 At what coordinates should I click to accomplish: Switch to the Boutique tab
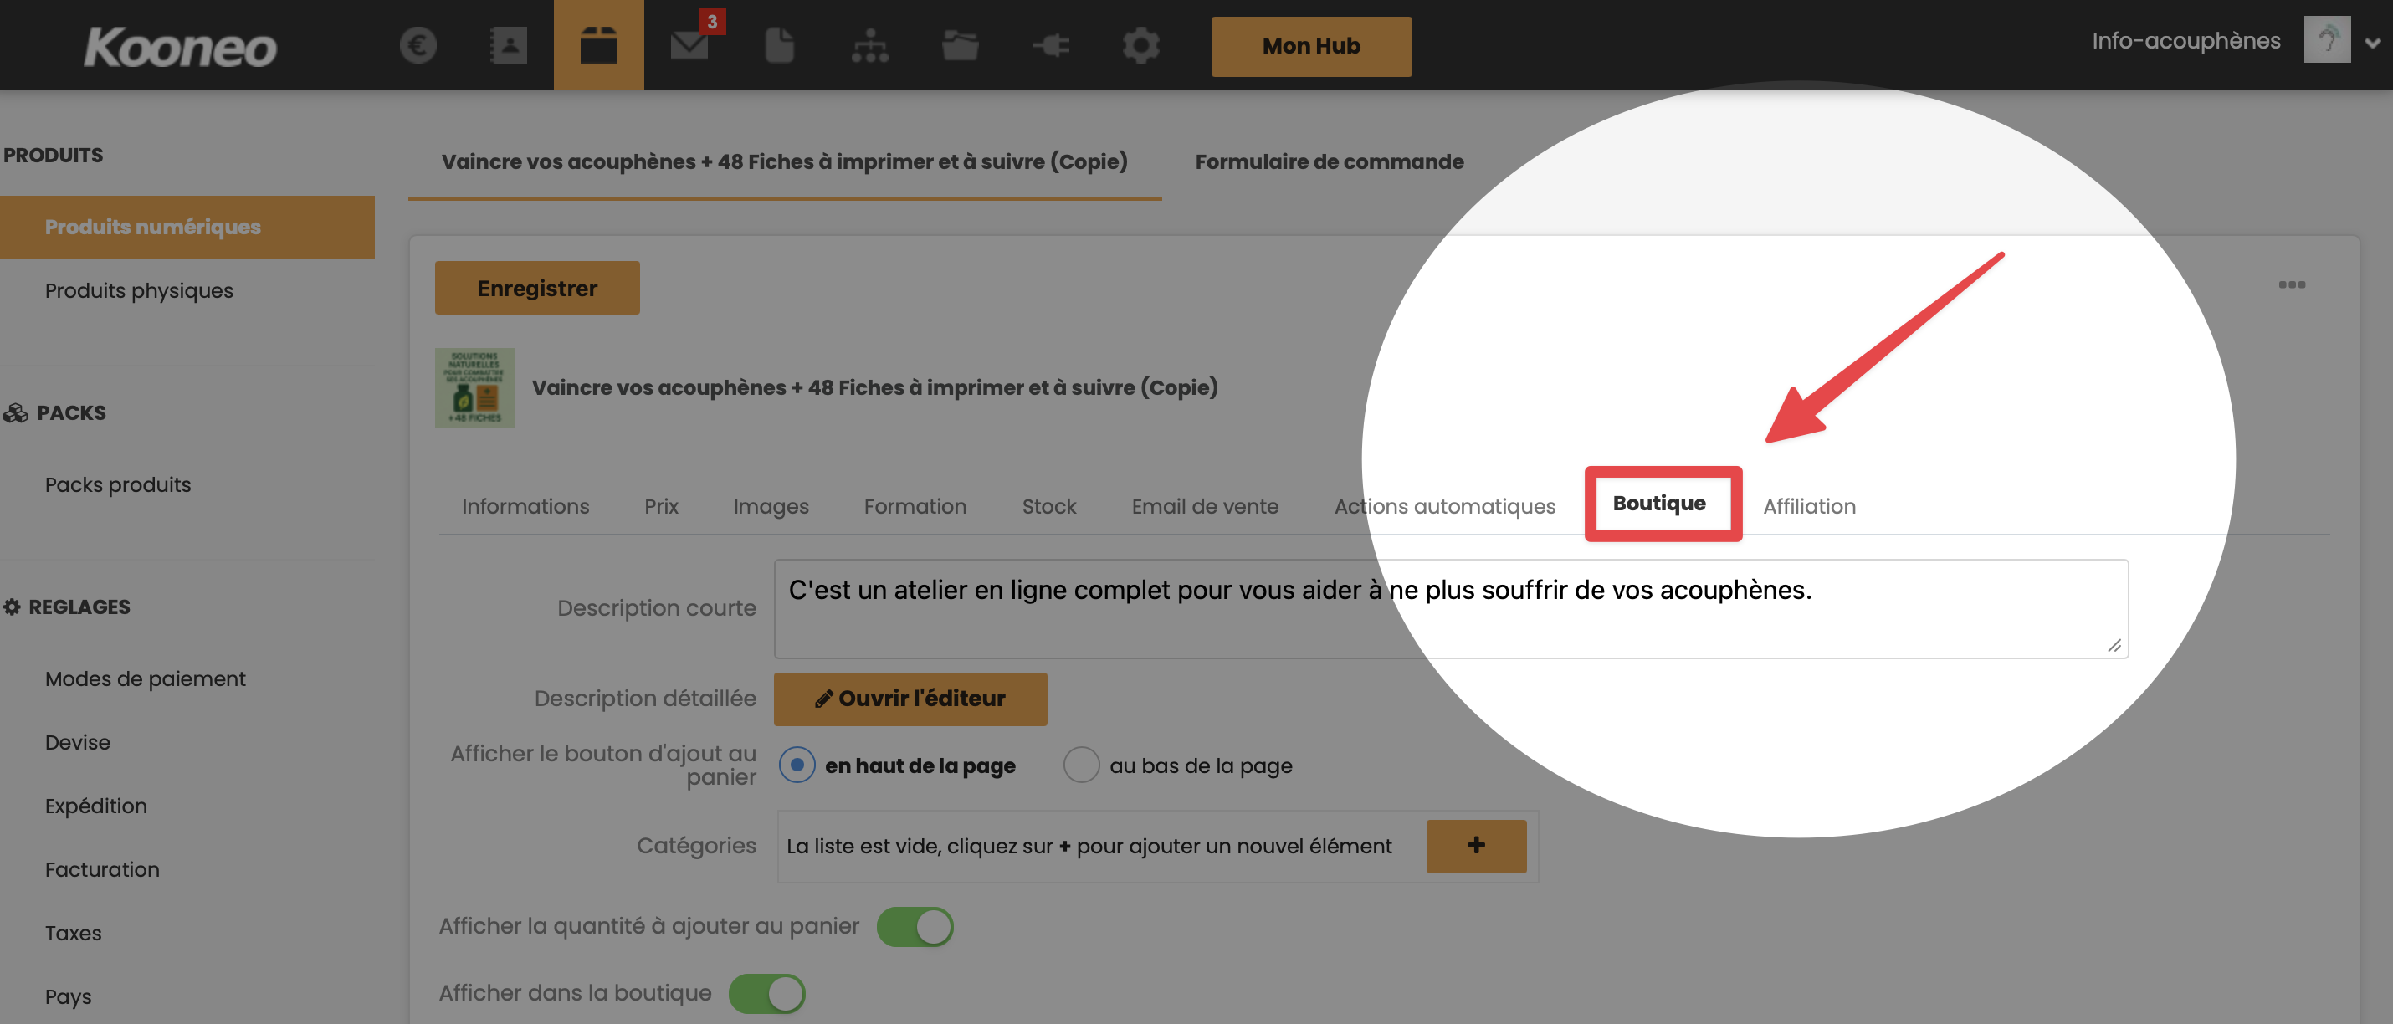(x=1659, y=504)
